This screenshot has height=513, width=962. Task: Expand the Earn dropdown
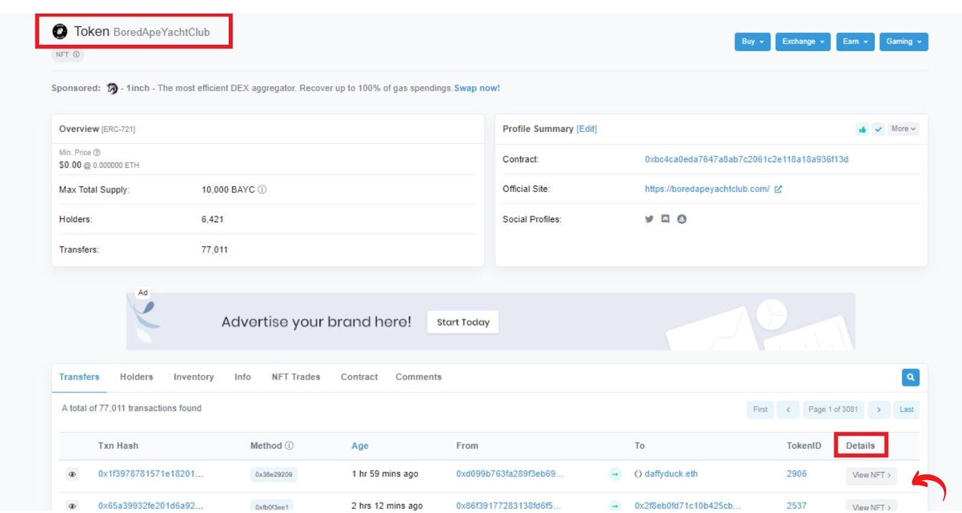[855, 41]
